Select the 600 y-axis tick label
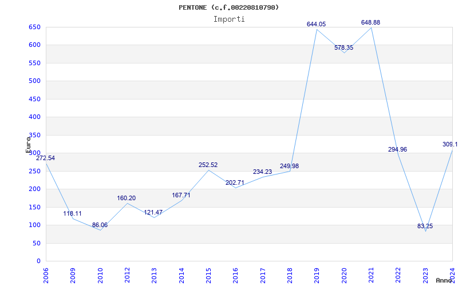This screenshot has width=458, height=286. [x=34, y=45]
